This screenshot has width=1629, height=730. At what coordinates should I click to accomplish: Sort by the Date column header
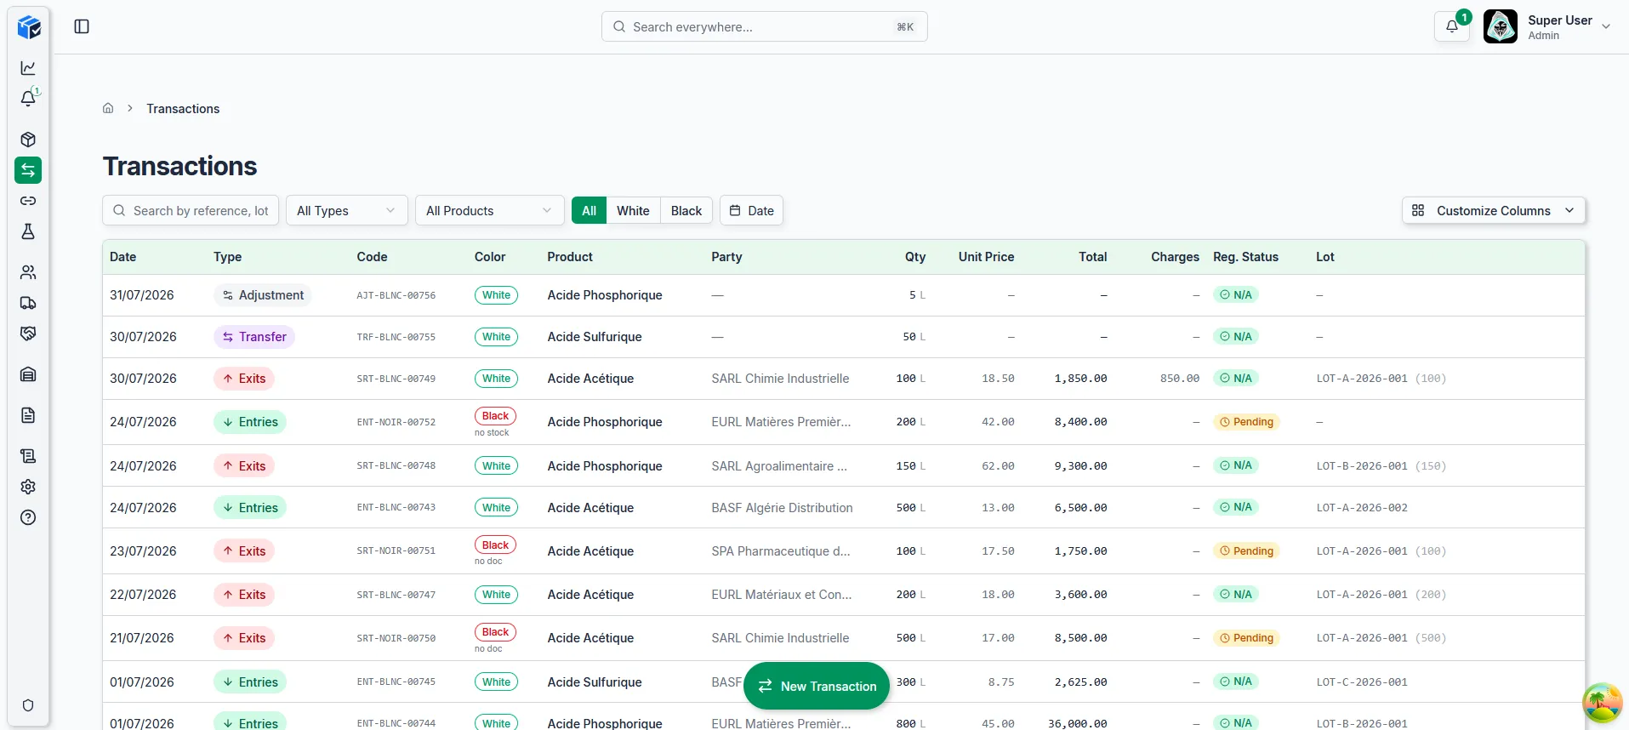point(123,257)
